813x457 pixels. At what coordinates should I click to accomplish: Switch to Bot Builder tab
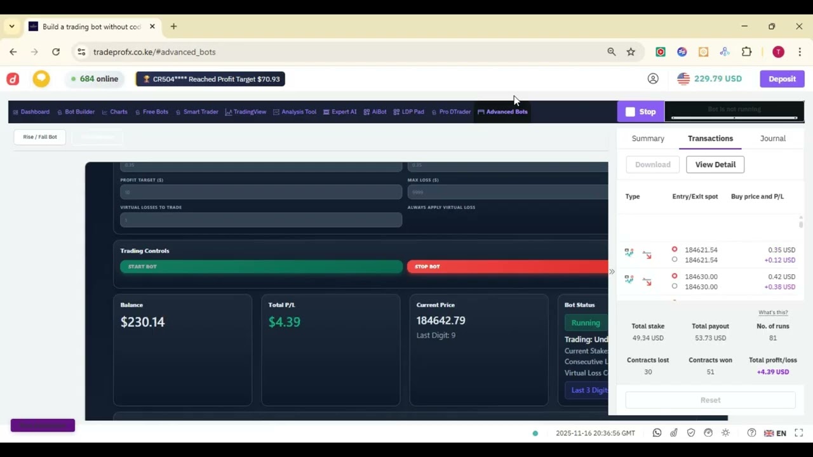click(x=76, y=112)
